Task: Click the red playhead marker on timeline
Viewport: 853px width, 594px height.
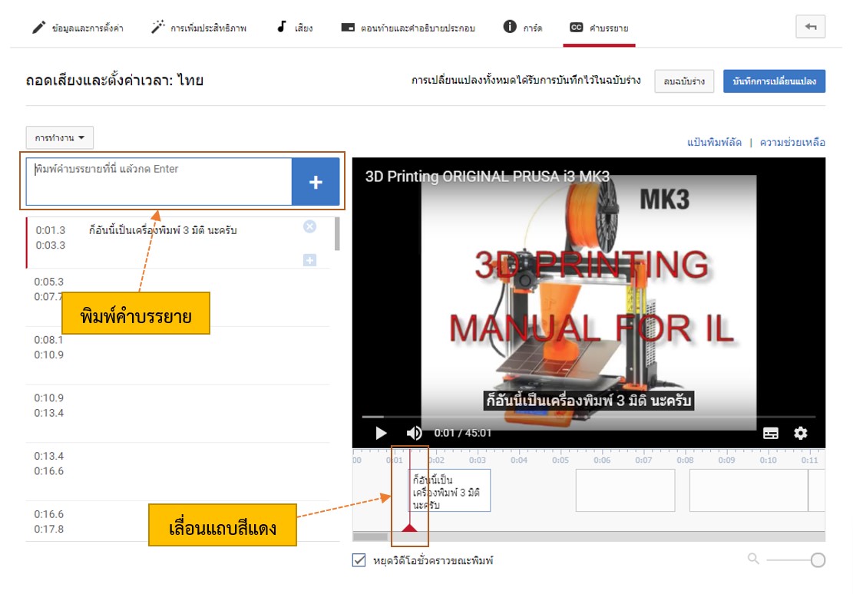Action: tap(409, 526)
